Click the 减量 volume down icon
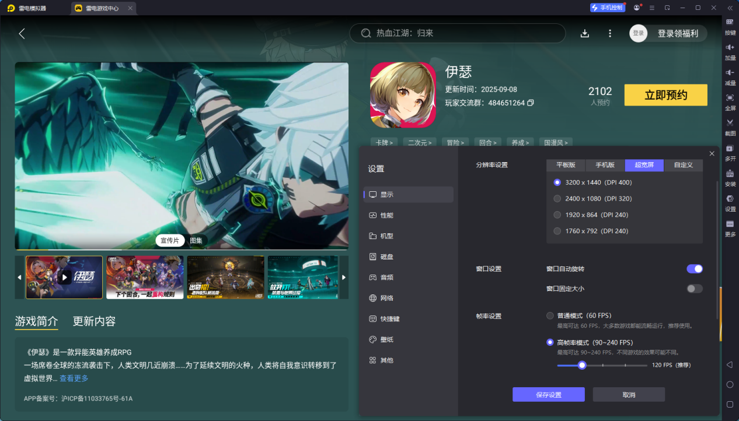Viewport: 739px width, 421px height. coord(730,72)
